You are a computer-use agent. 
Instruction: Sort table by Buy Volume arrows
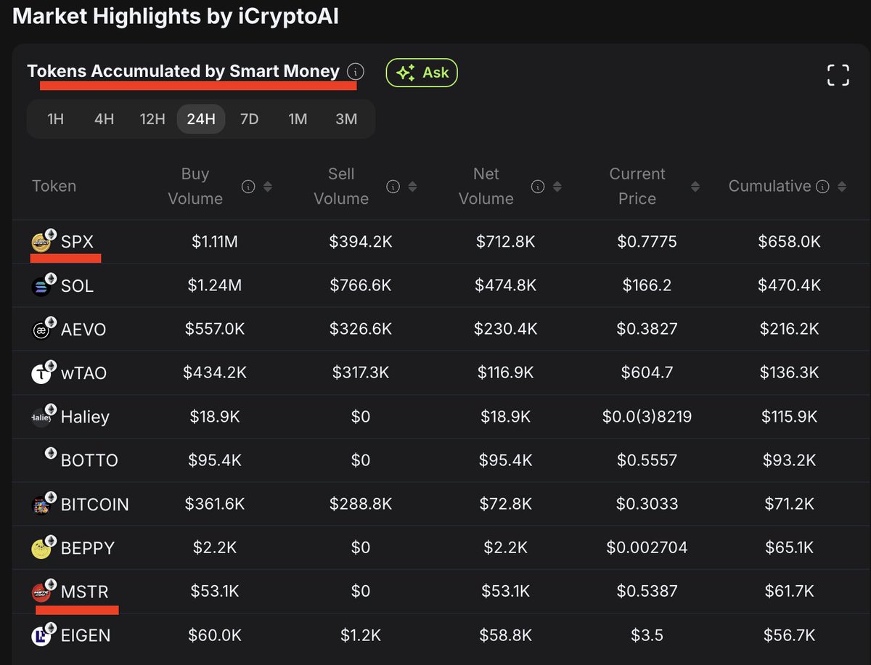click(267, 187)
